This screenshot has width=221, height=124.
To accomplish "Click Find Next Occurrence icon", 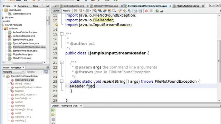I will pos(105,11).
